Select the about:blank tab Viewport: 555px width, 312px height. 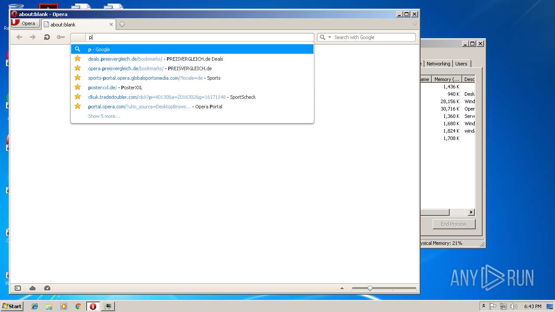[x=78, y=24]
